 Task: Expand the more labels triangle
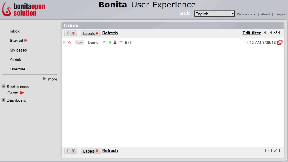44,79
